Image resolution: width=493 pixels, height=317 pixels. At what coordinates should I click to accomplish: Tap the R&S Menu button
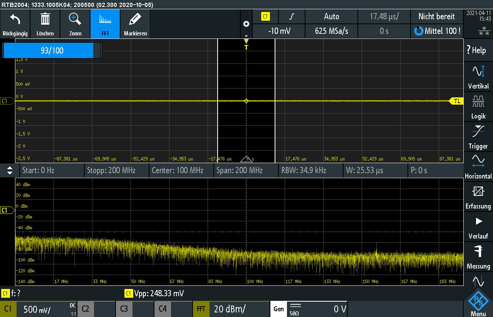(478, 304)
